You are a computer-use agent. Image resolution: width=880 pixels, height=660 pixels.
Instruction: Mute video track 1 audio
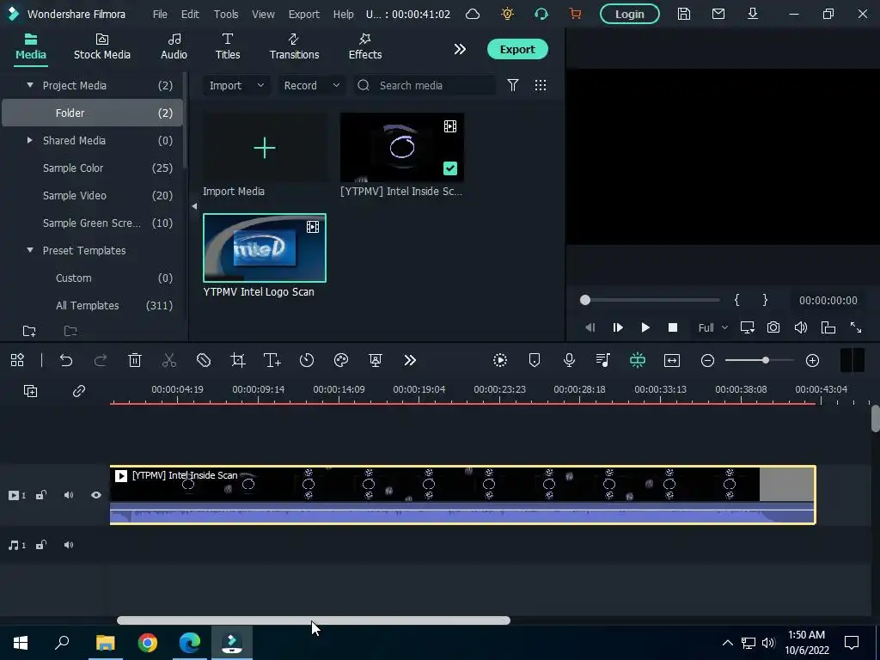click(x=69, y=495)
